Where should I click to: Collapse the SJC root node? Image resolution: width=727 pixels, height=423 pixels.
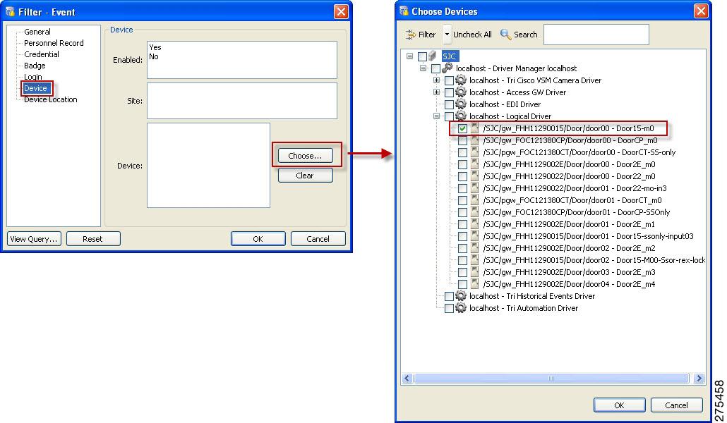[409, 56]
